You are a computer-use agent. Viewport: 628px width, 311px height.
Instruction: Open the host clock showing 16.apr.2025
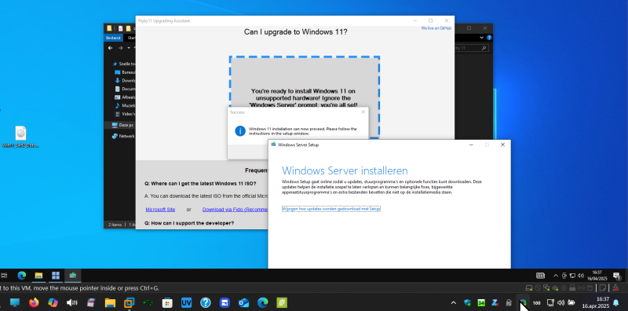coord(596,302)
